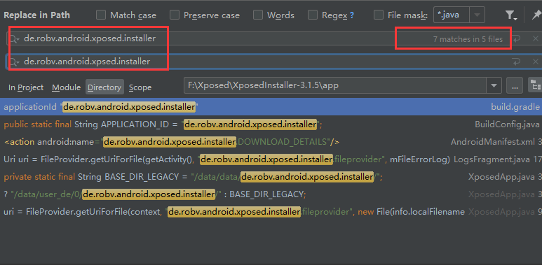Expand the directory path dropdown arrow
542x265 pixels.
[x=494, y=85]
